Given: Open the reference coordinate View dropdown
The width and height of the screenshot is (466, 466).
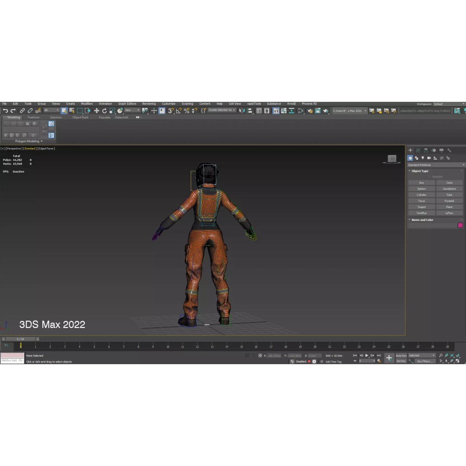Looking at the screenshot, I should [132, 110].
